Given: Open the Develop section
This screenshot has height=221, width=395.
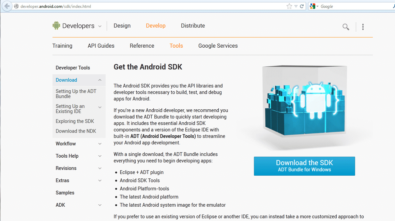Looking at the screenshot, I should click(x=156, y=26).
